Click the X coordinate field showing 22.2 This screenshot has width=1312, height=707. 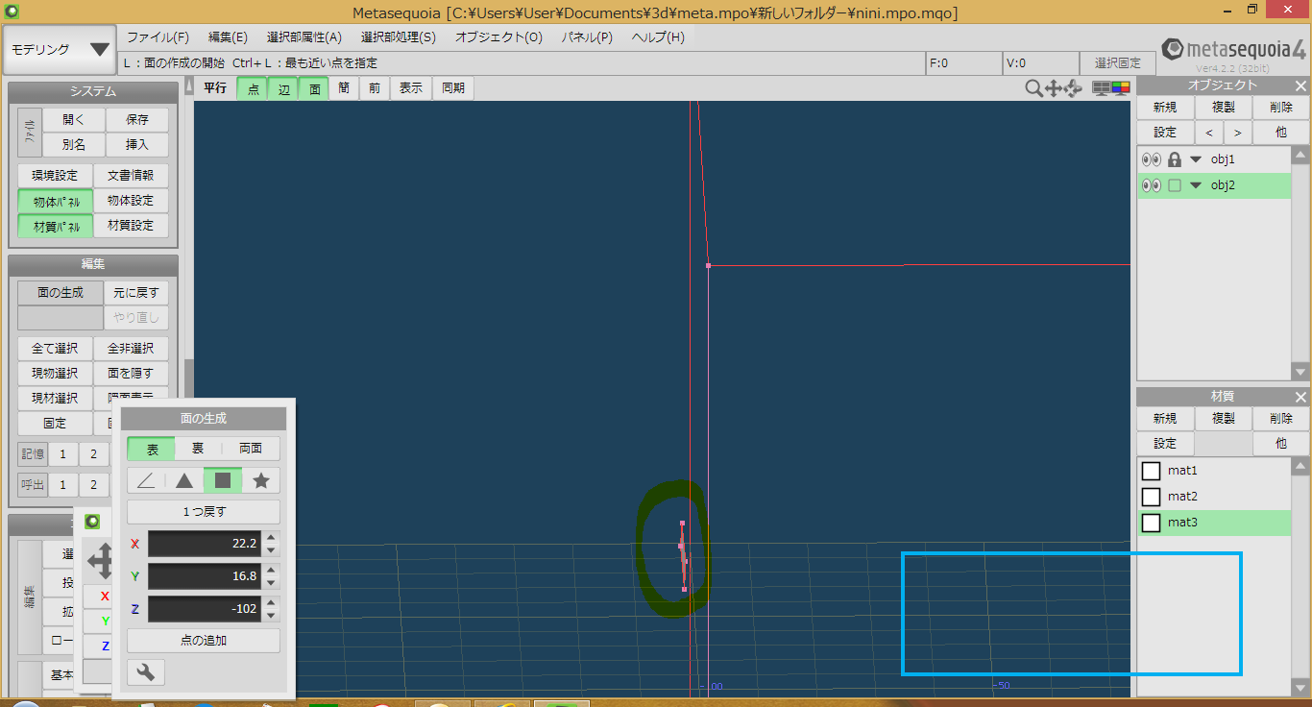[205, 544]
